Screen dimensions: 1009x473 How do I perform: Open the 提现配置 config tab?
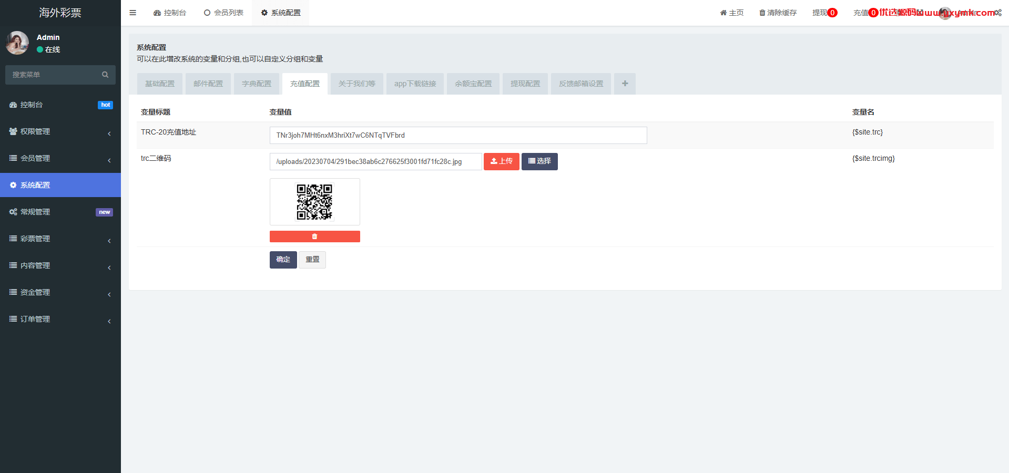tap(525, 84)
